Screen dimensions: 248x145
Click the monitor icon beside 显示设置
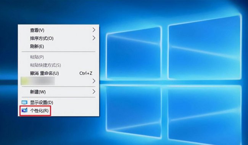(24, 103)
